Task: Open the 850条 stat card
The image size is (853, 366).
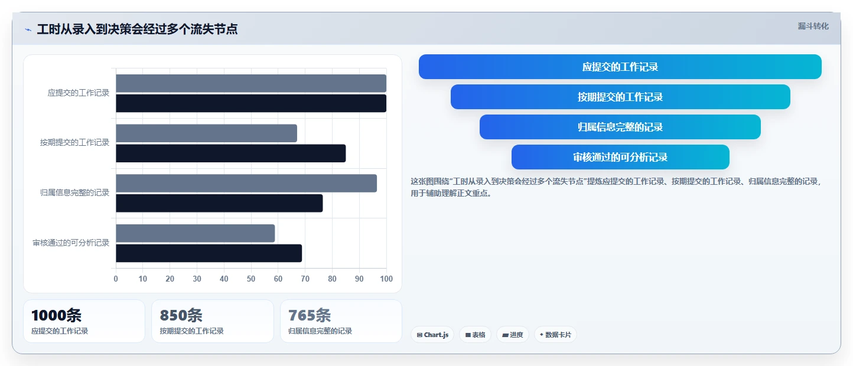Action: pos(213,321)
